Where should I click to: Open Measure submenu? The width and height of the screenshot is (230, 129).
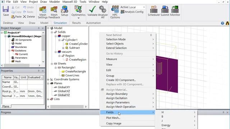coord(128,59)
